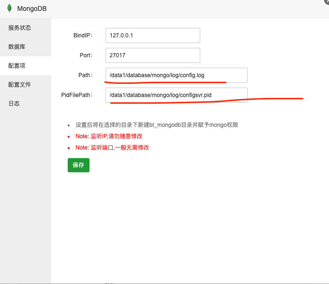
Task: Click the MongoDB title text
Action: tap(32, 9)
